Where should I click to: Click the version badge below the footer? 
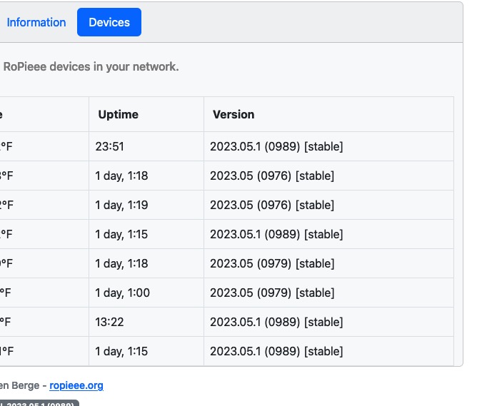(x=39, y=403)
